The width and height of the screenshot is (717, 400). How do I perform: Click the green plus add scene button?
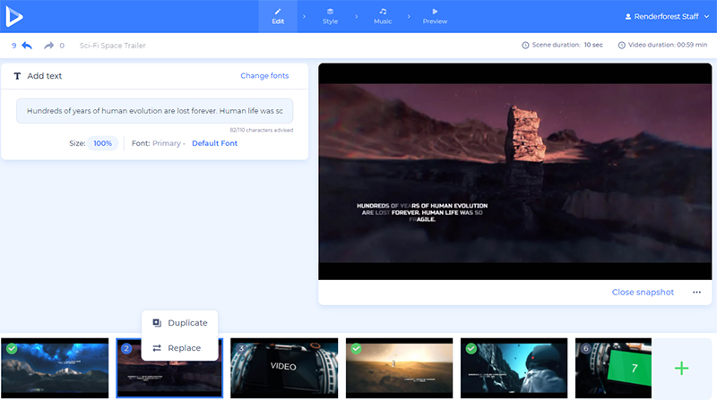point(681,368)
